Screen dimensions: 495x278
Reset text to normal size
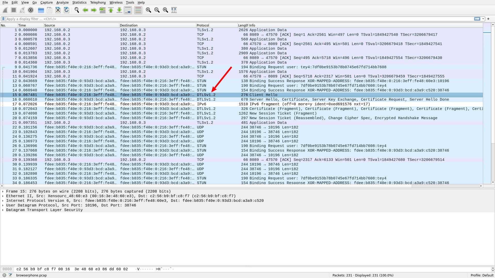[x=166, y=10]
